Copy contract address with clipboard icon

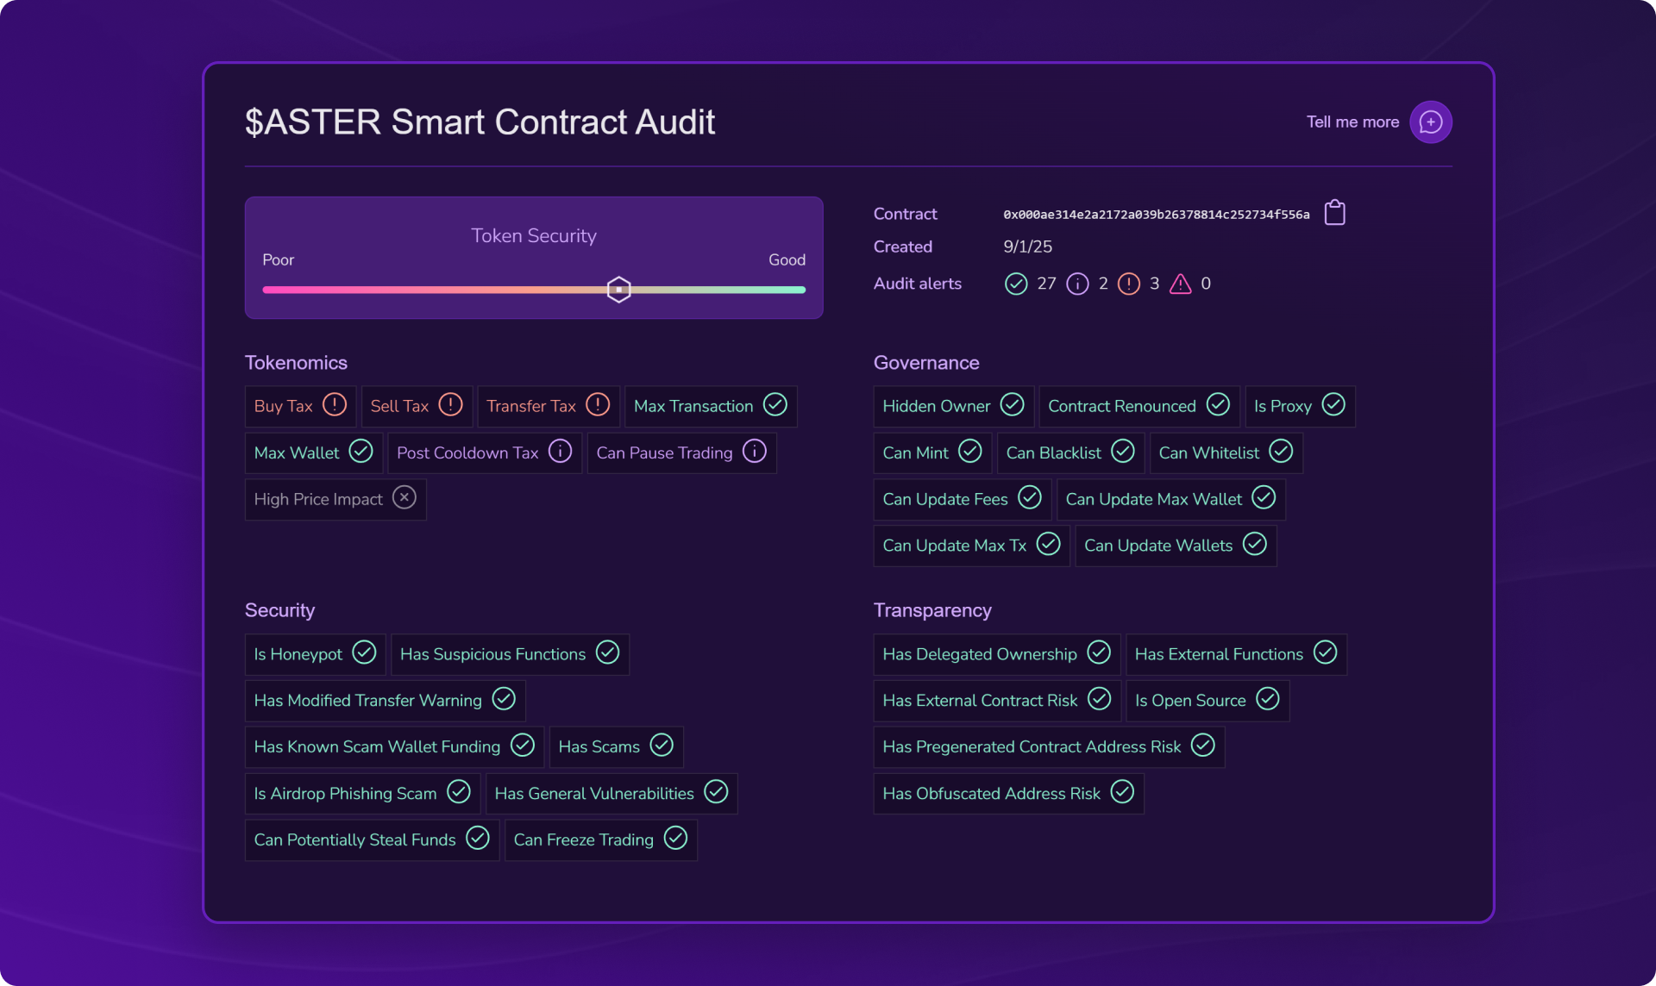pyautogui.click(x=1334, y=213)
